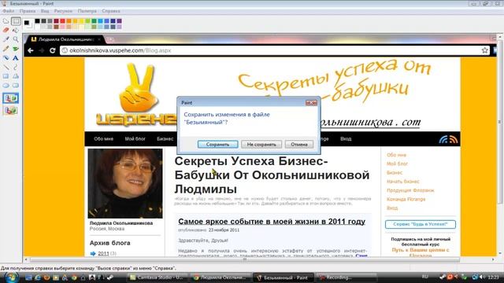
Task: Open the Файл menu
Action: point(9,11)
